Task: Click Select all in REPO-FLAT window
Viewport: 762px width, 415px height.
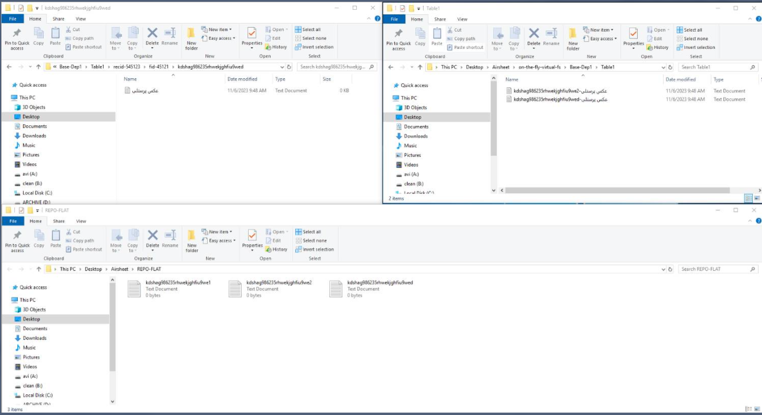Action: 308,232
